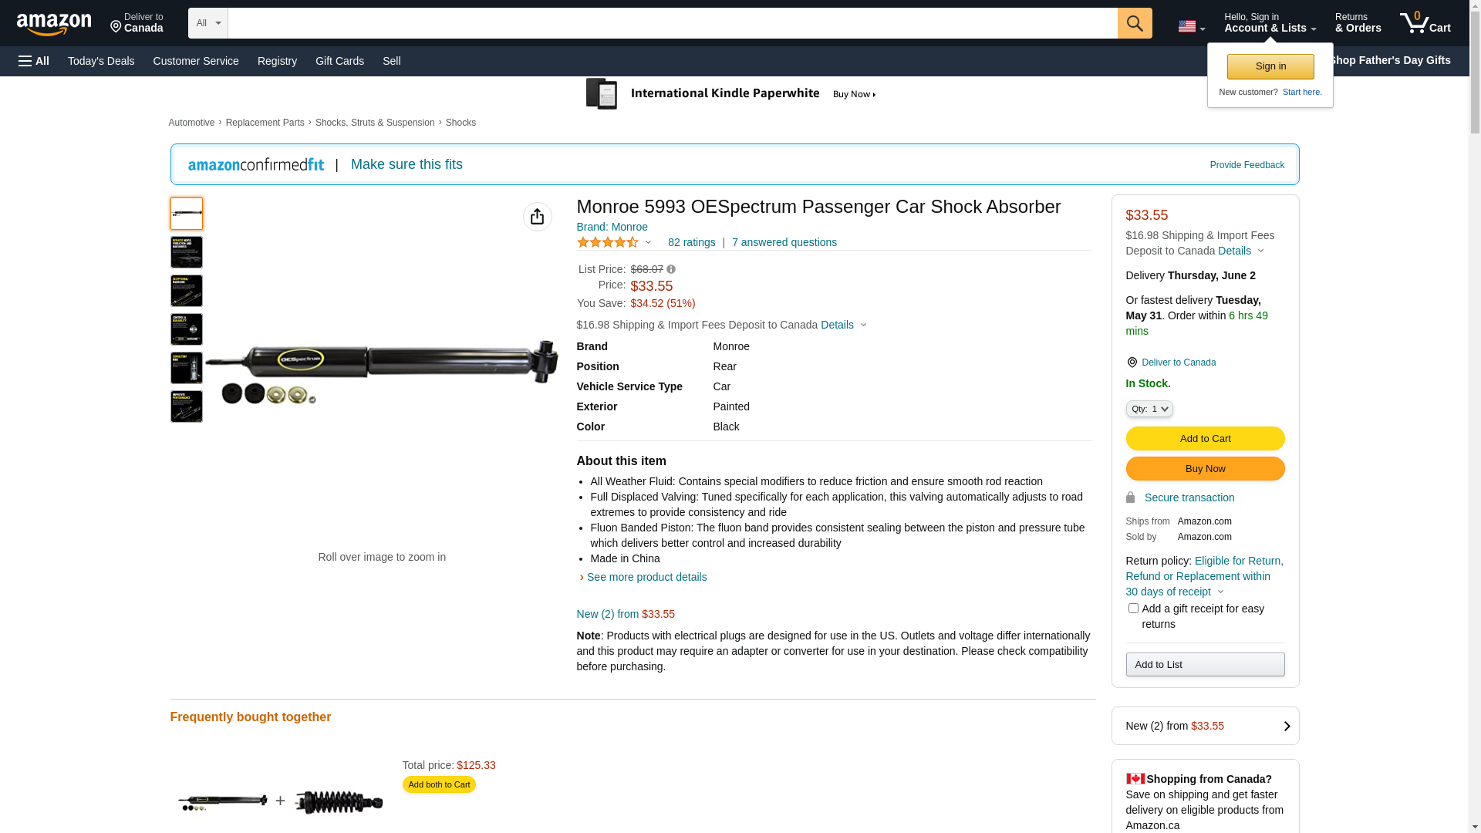Open the Qty quantity dropdown
Screen dimensions: 1481x833
point(1149,409)
